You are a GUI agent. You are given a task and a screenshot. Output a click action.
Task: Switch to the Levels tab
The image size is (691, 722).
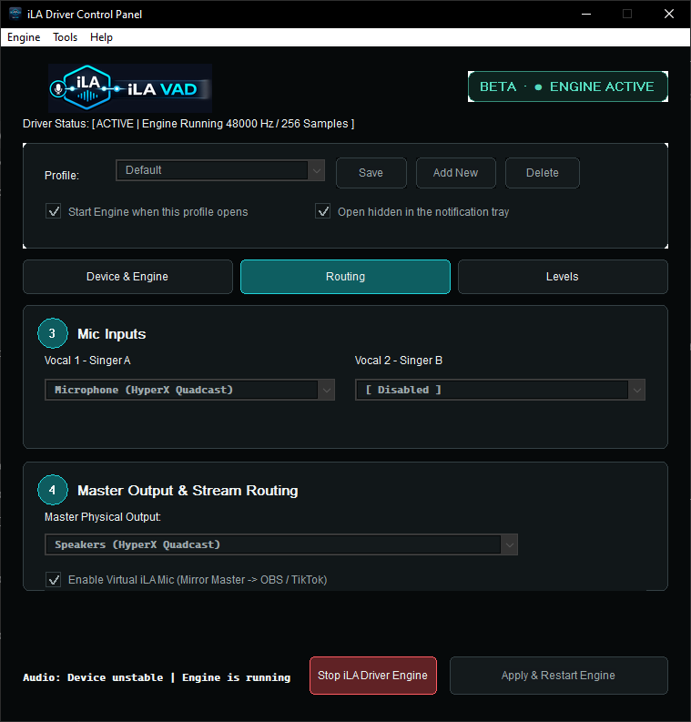click(x=563, y=277)
